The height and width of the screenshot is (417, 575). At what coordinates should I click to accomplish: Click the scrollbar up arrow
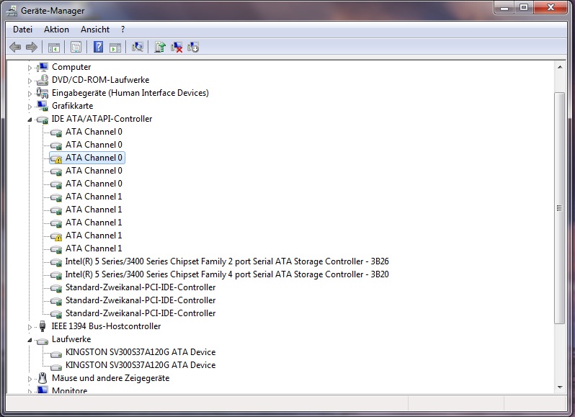560,67
